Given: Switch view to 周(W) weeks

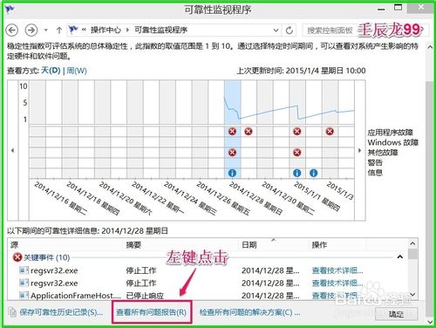Looking at the screenshot, I should (x=77, y=71).
